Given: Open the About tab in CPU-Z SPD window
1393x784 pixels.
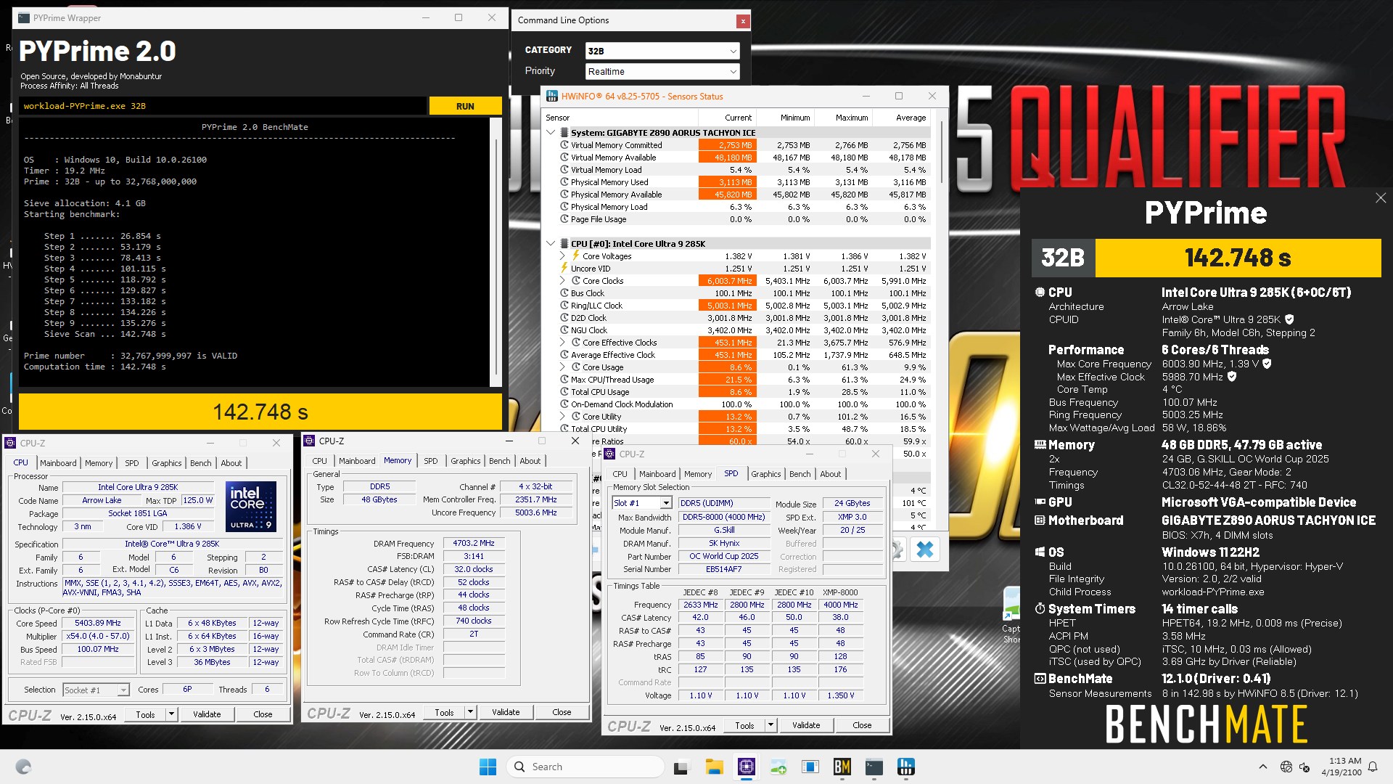Looking at the screenshot, I should point(830,474).
